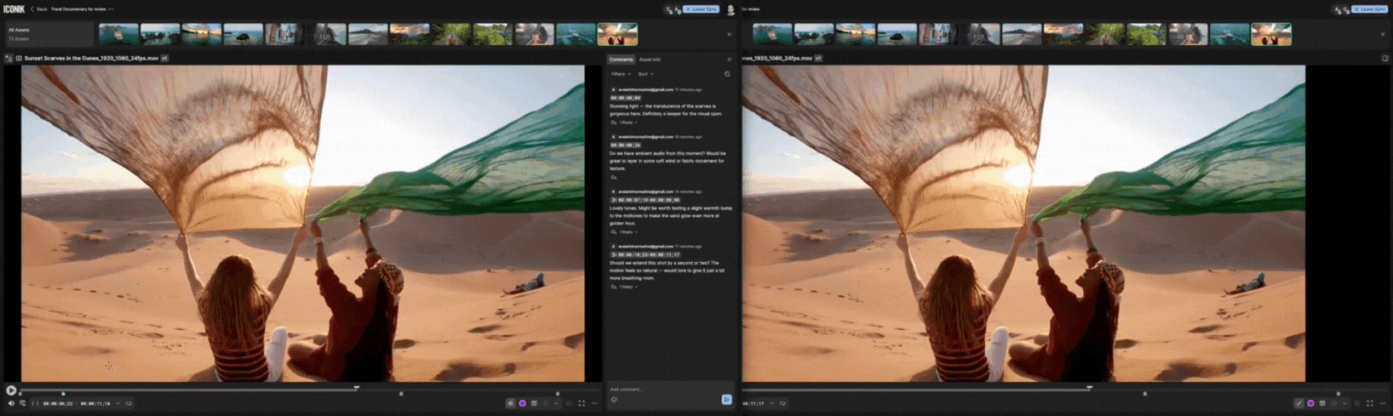Open the user avatar in left window header
The image size is (1393, 416).
[731, 10]
